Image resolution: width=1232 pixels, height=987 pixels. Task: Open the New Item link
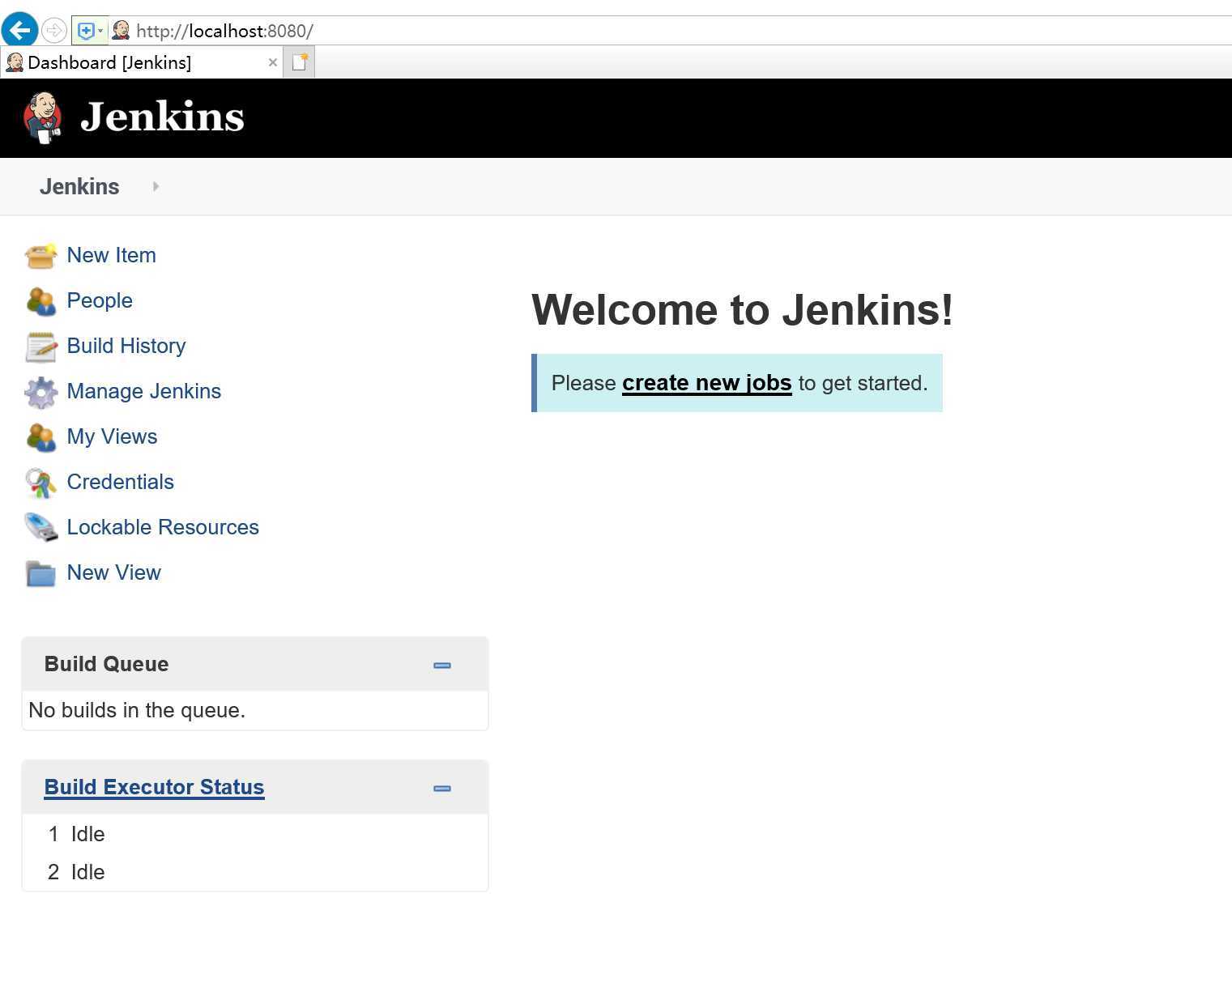112,256
